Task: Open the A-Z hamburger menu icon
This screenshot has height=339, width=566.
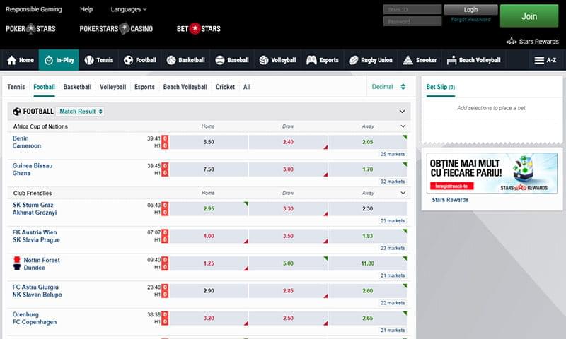Action: point(539,60)
